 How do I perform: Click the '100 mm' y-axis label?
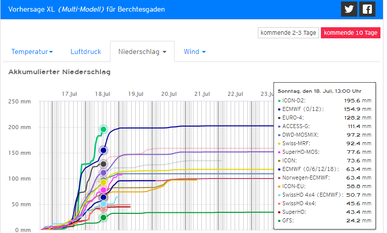(x=20, y=179)
